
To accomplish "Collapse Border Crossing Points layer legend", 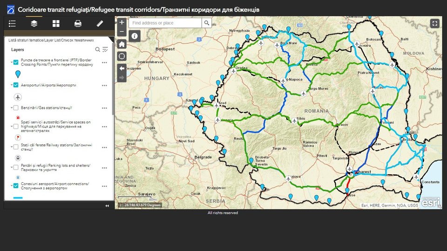I will (x=12, y=62).
